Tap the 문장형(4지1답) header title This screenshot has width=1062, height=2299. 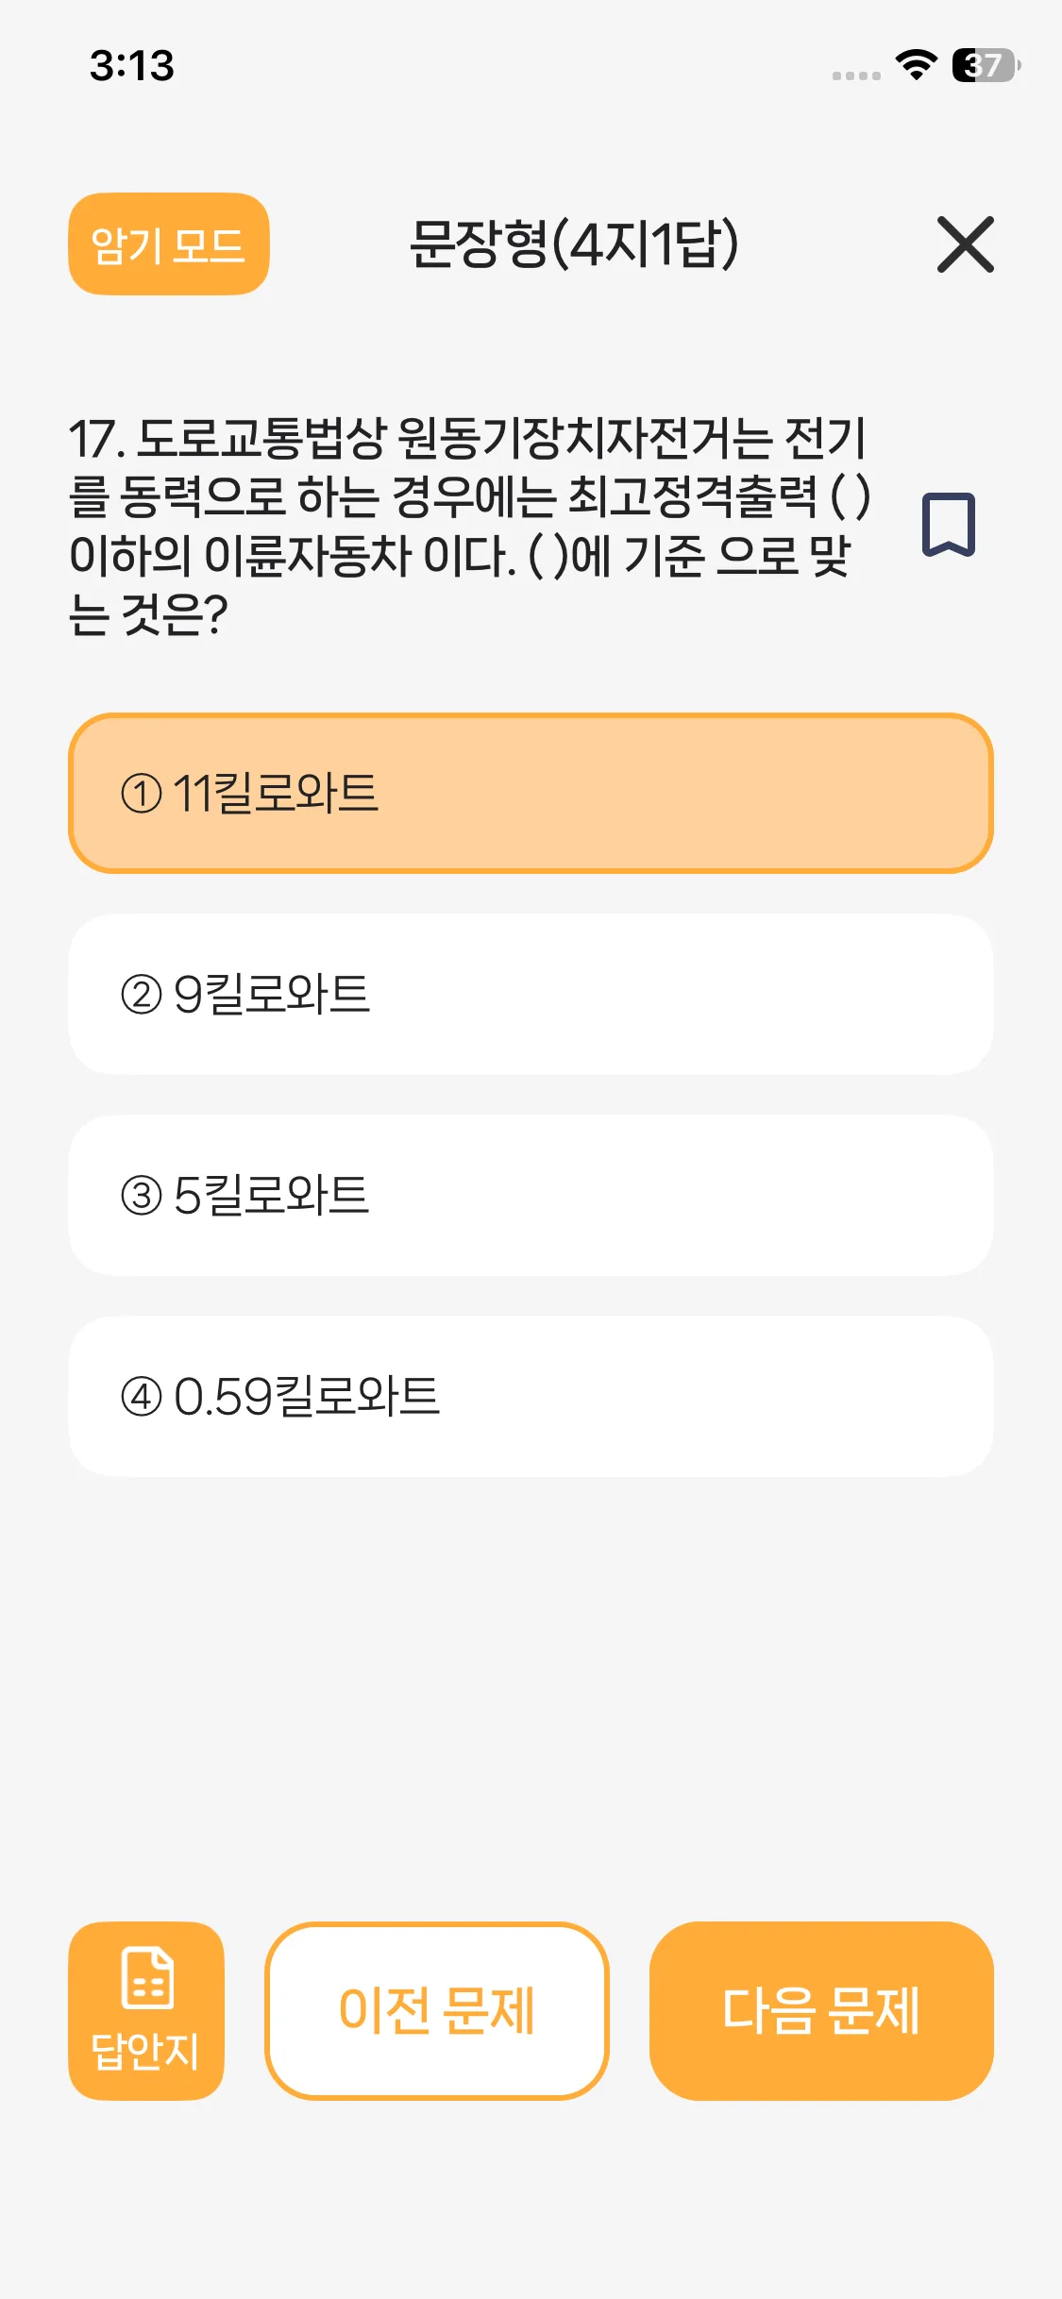tap(574, 244)
